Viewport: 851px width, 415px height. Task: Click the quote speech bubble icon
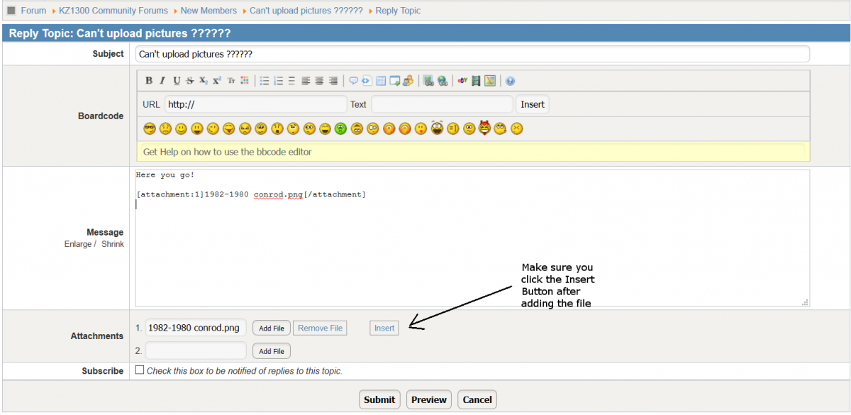(x=353, y=81)
